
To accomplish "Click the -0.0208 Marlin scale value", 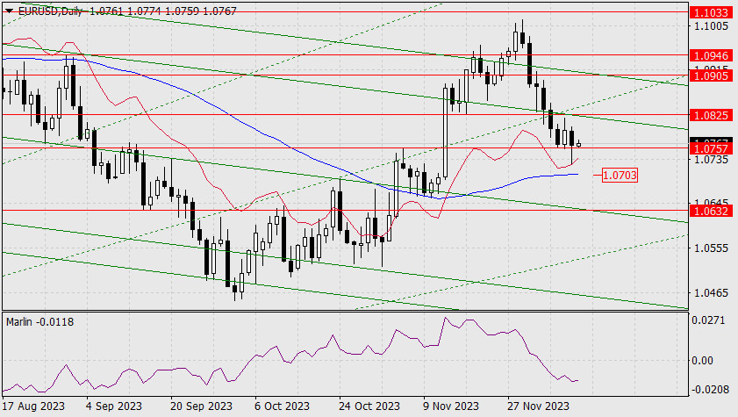I will click(708, 390).
